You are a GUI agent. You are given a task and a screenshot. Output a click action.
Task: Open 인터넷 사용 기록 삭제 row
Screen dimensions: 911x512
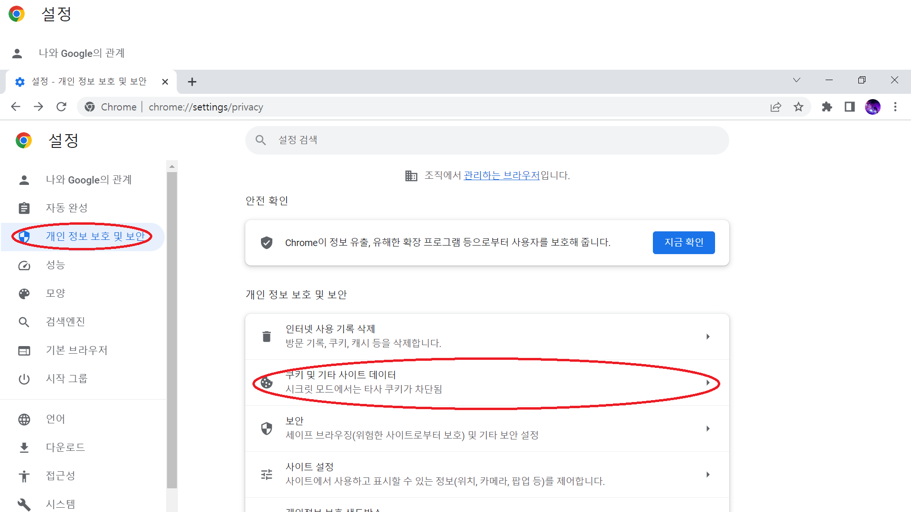coord(487,337)
